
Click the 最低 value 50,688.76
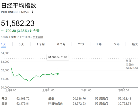[x=79, y=99]
